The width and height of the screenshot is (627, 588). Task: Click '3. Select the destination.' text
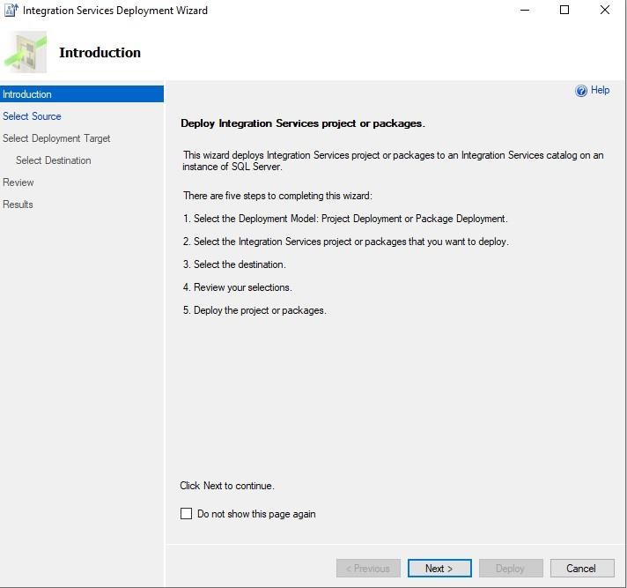pos(234,264)
